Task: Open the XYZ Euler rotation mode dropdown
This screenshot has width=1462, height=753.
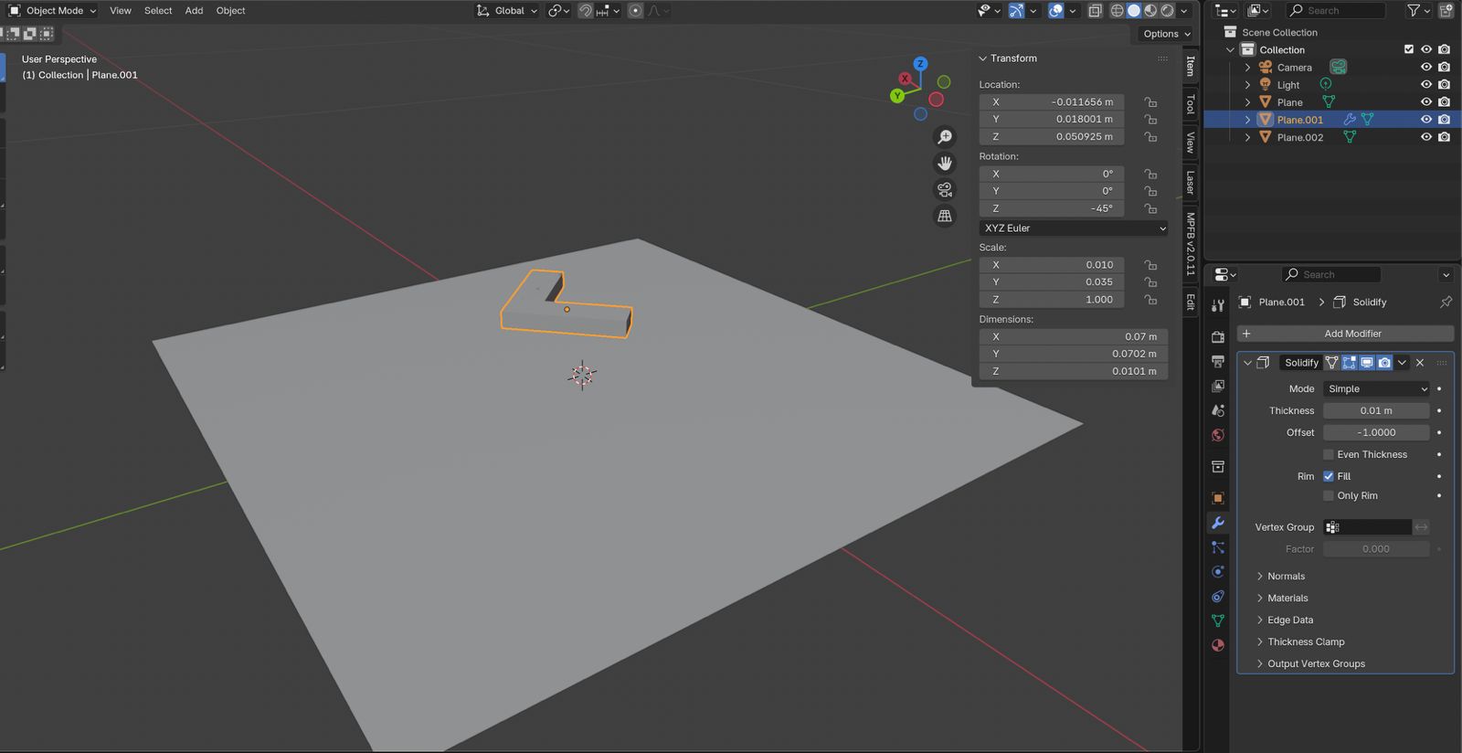Action: point(1074,228)
